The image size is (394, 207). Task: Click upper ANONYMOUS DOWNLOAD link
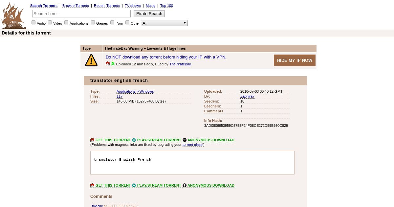tap(211, 140)
